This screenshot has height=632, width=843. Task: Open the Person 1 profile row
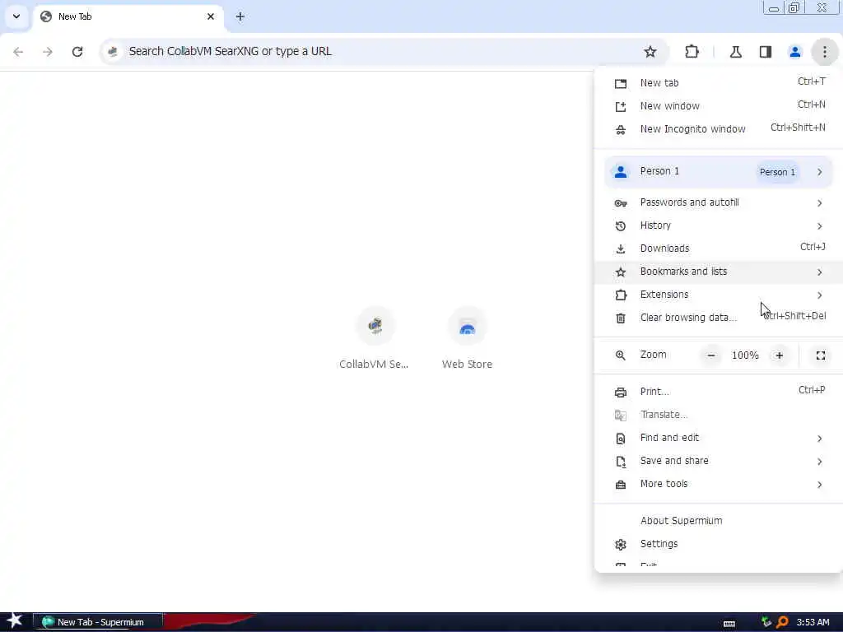click(x=718, y=172)
